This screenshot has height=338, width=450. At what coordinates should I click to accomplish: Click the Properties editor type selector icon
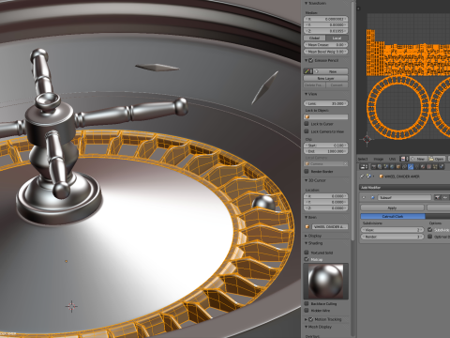(364, 166)
